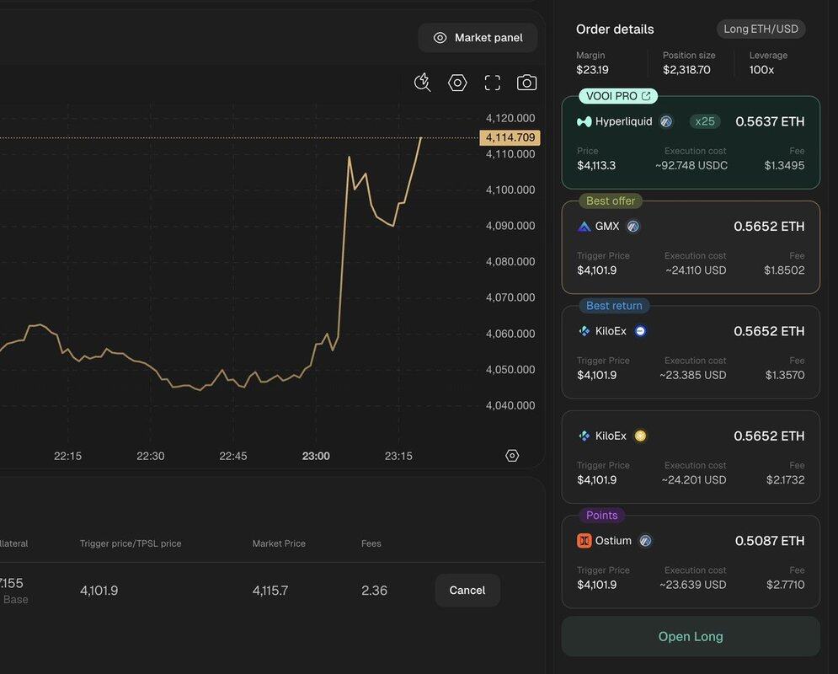Click the chain icon next to Hyperliquid
This screenshot has width=838, height=674.
(x=666, y=122)
